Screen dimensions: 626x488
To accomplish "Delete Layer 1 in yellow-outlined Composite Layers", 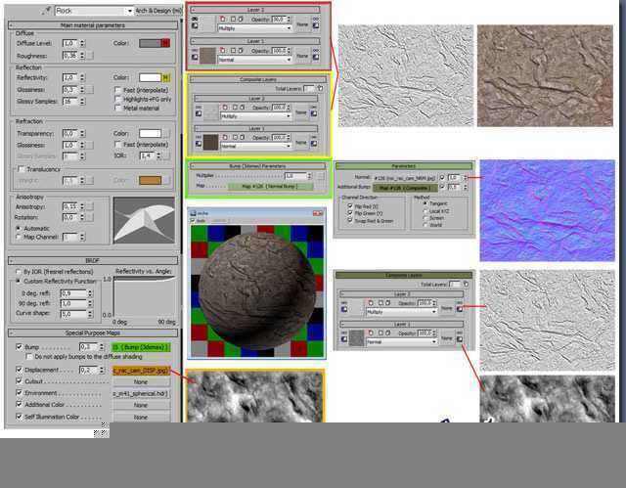I will coord(225,137).
